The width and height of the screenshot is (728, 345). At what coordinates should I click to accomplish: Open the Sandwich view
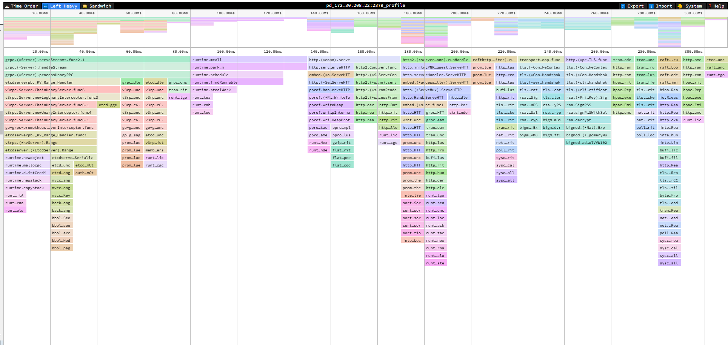click(x=97, y=6)
